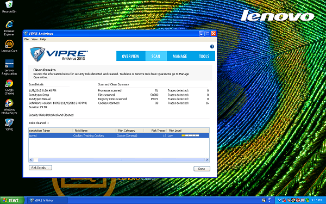The image size is (326, 204).
Task: Click the help icon on the taskbar
Action: pos(264,200)
